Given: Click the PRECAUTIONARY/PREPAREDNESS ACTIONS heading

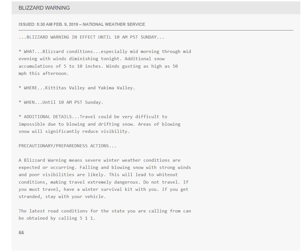Looking at the screenshot, I should [x=68, y=146].
